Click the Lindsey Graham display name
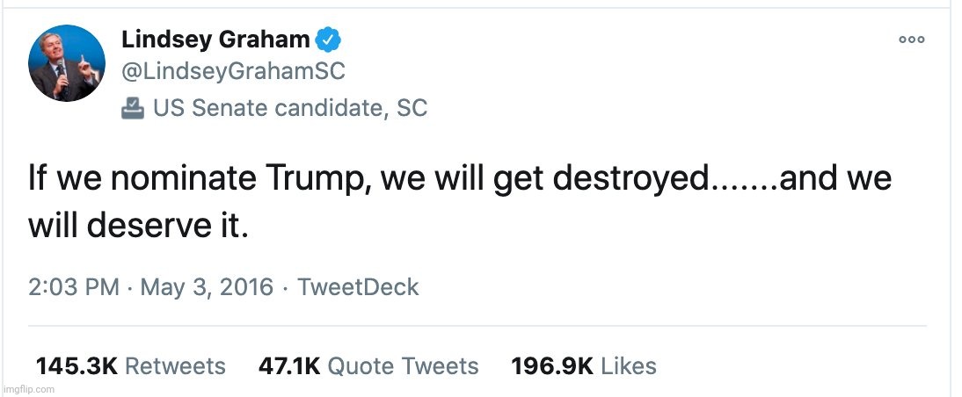This screenshot has height=397, width=962. point(215,40)
